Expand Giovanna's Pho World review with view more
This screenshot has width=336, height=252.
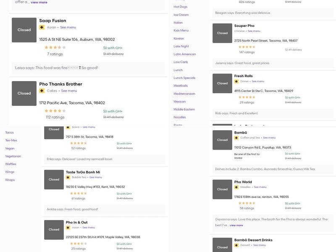[x=236, y=226]
